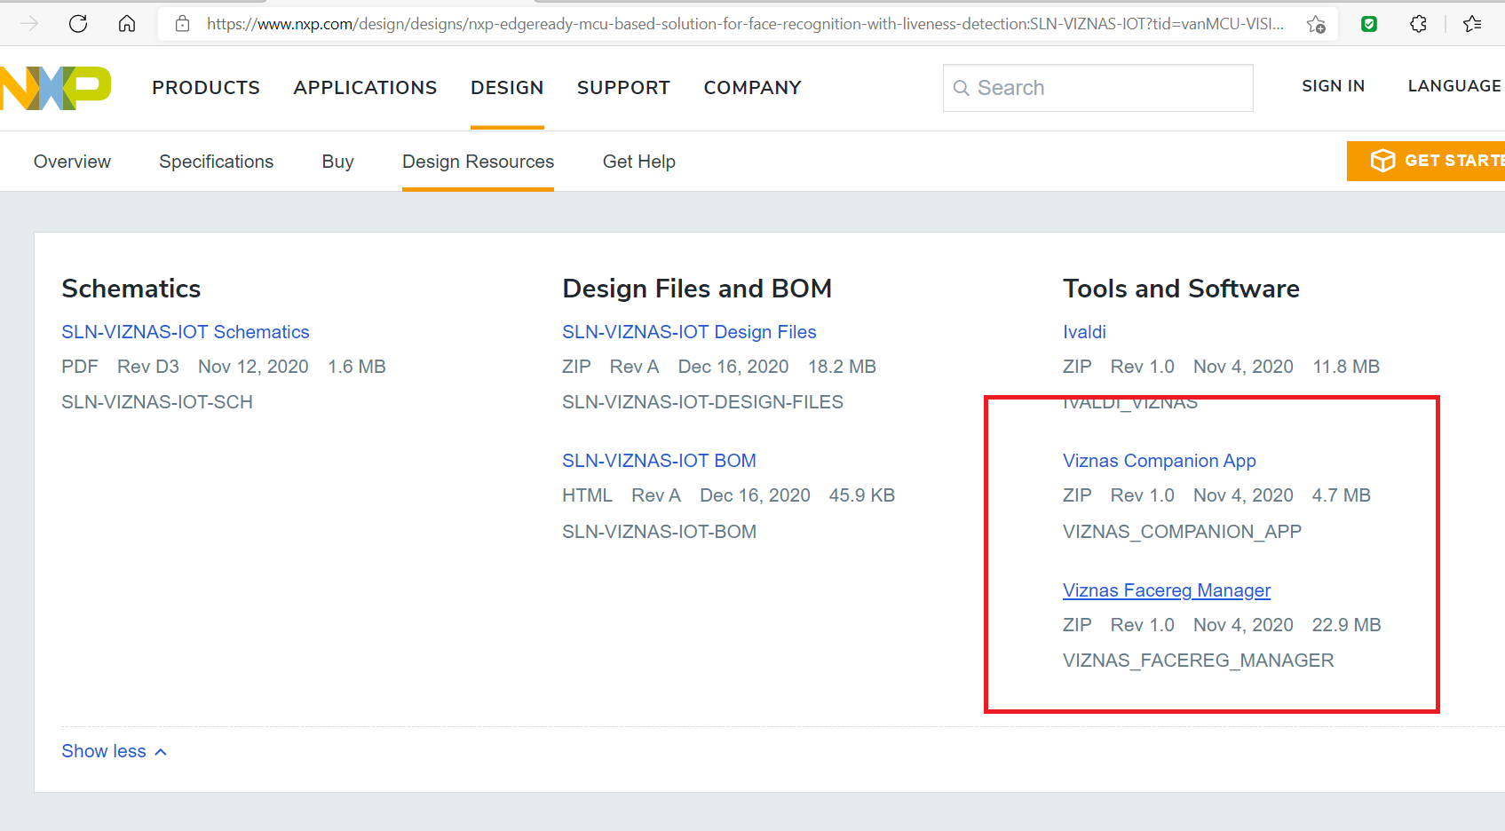Click the search magnifier icon
This screenshot has width=1505, height=831.
click(961, 88)
